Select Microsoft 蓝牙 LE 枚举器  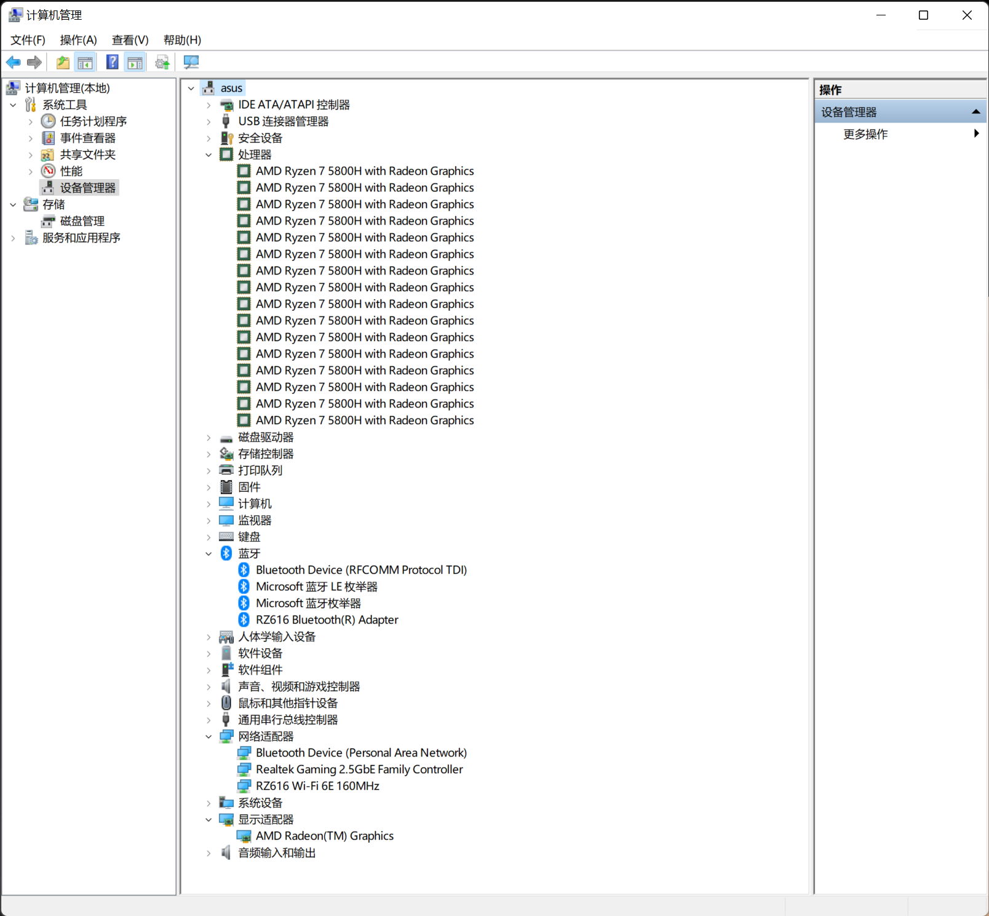tap(316, 587)
